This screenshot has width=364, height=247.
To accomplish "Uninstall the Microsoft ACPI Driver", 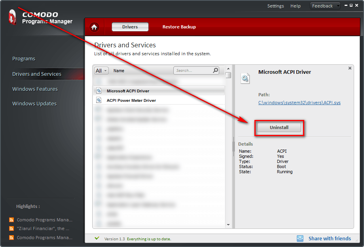I will coord(279,127).
